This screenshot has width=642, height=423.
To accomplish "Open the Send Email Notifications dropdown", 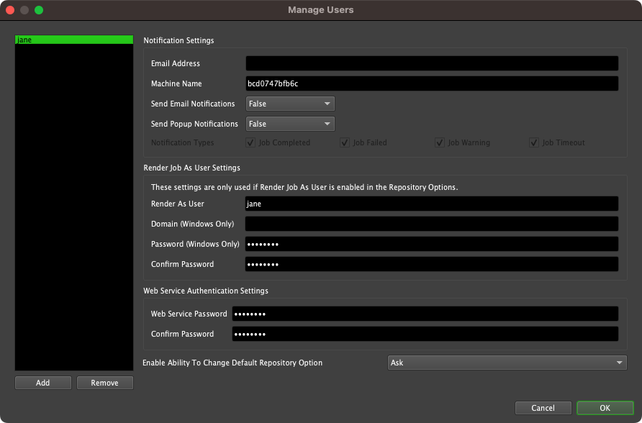I will click(x=290, y=104).
